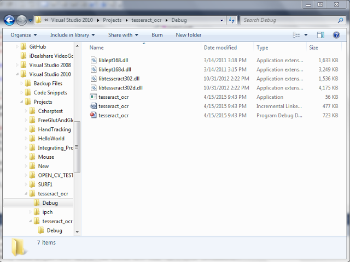Image resolution: width=350 pixels, height=262 pixels.
Task: Select the OPEN_CV_TEST folder in sidebar
Action: click(x=56, y=175)
